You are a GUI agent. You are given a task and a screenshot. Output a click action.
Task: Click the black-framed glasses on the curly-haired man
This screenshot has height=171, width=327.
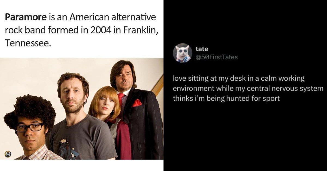[x=29, y=127]
